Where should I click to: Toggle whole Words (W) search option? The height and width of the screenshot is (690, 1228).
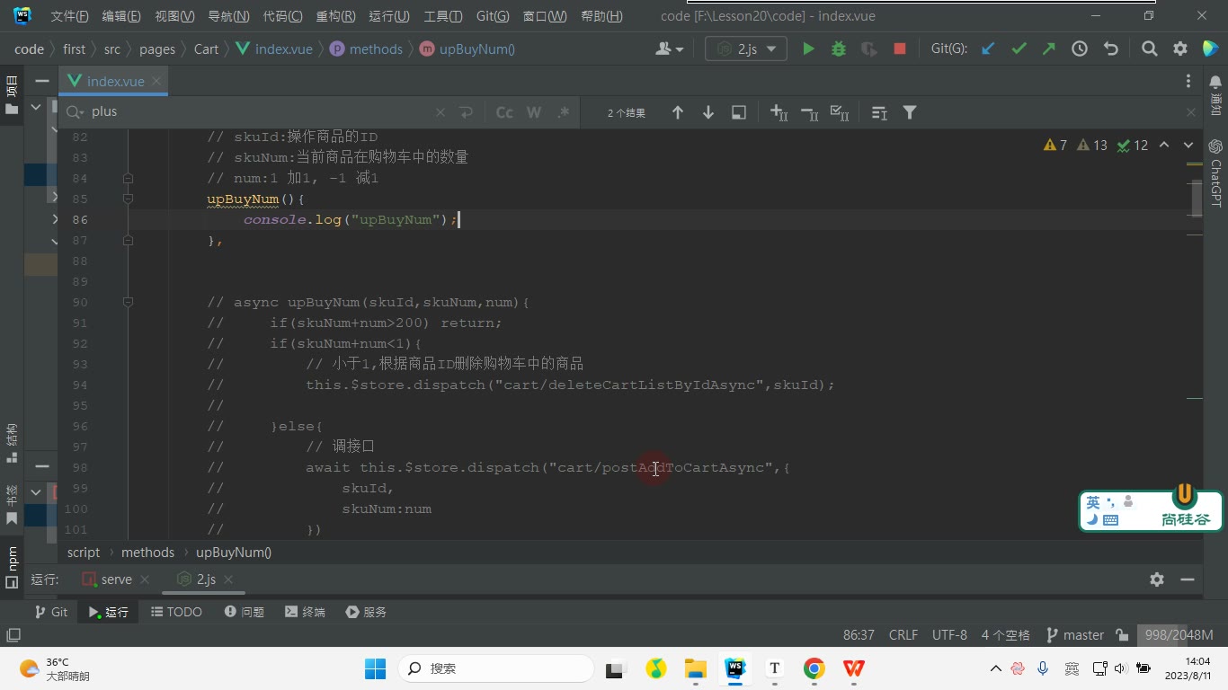tap(534, 112)
